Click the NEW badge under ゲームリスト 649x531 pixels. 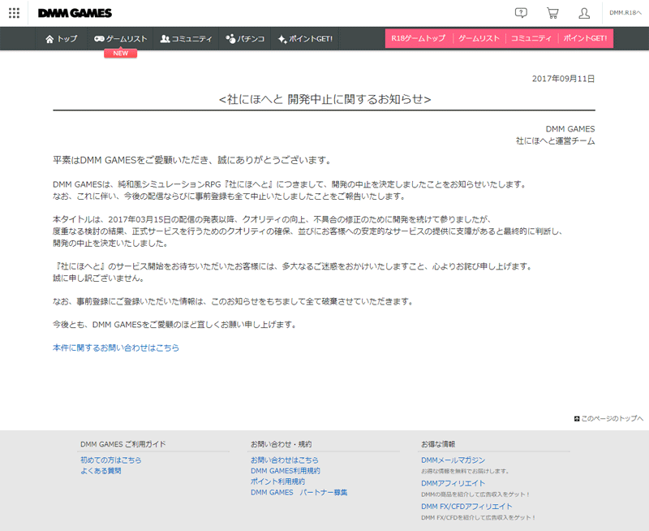pos(120,54)
